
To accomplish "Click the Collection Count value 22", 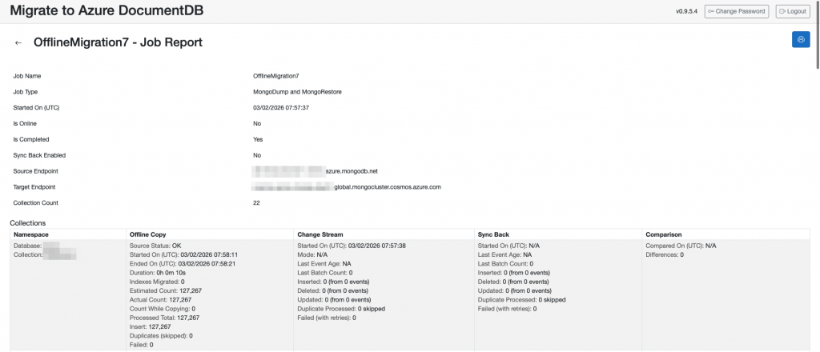I will pyautogui.click(x=256, y=203).
